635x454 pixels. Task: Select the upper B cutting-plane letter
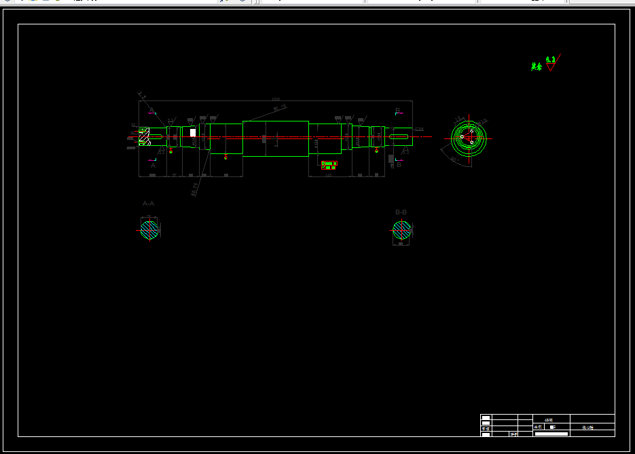(398, 110)
